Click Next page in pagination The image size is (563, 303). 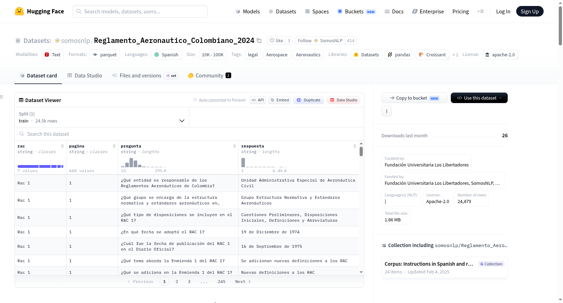[243, 282]
